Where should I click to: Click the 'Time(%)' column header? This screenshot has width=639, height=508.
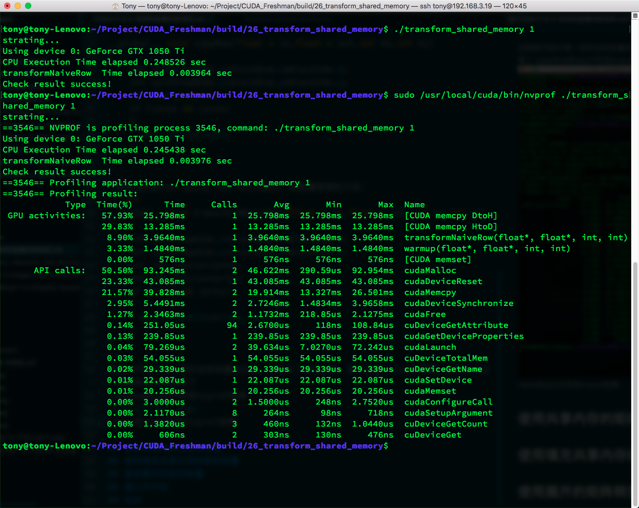[114, 205]
